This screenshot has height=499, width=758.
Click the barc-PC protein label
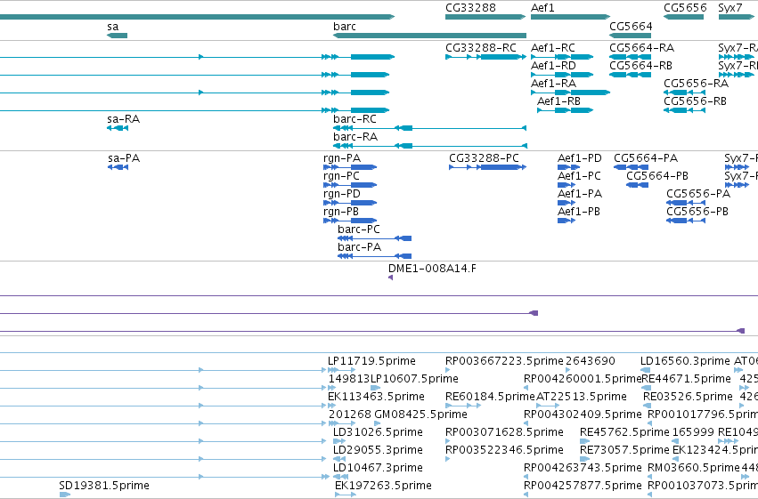pos(359,229)
